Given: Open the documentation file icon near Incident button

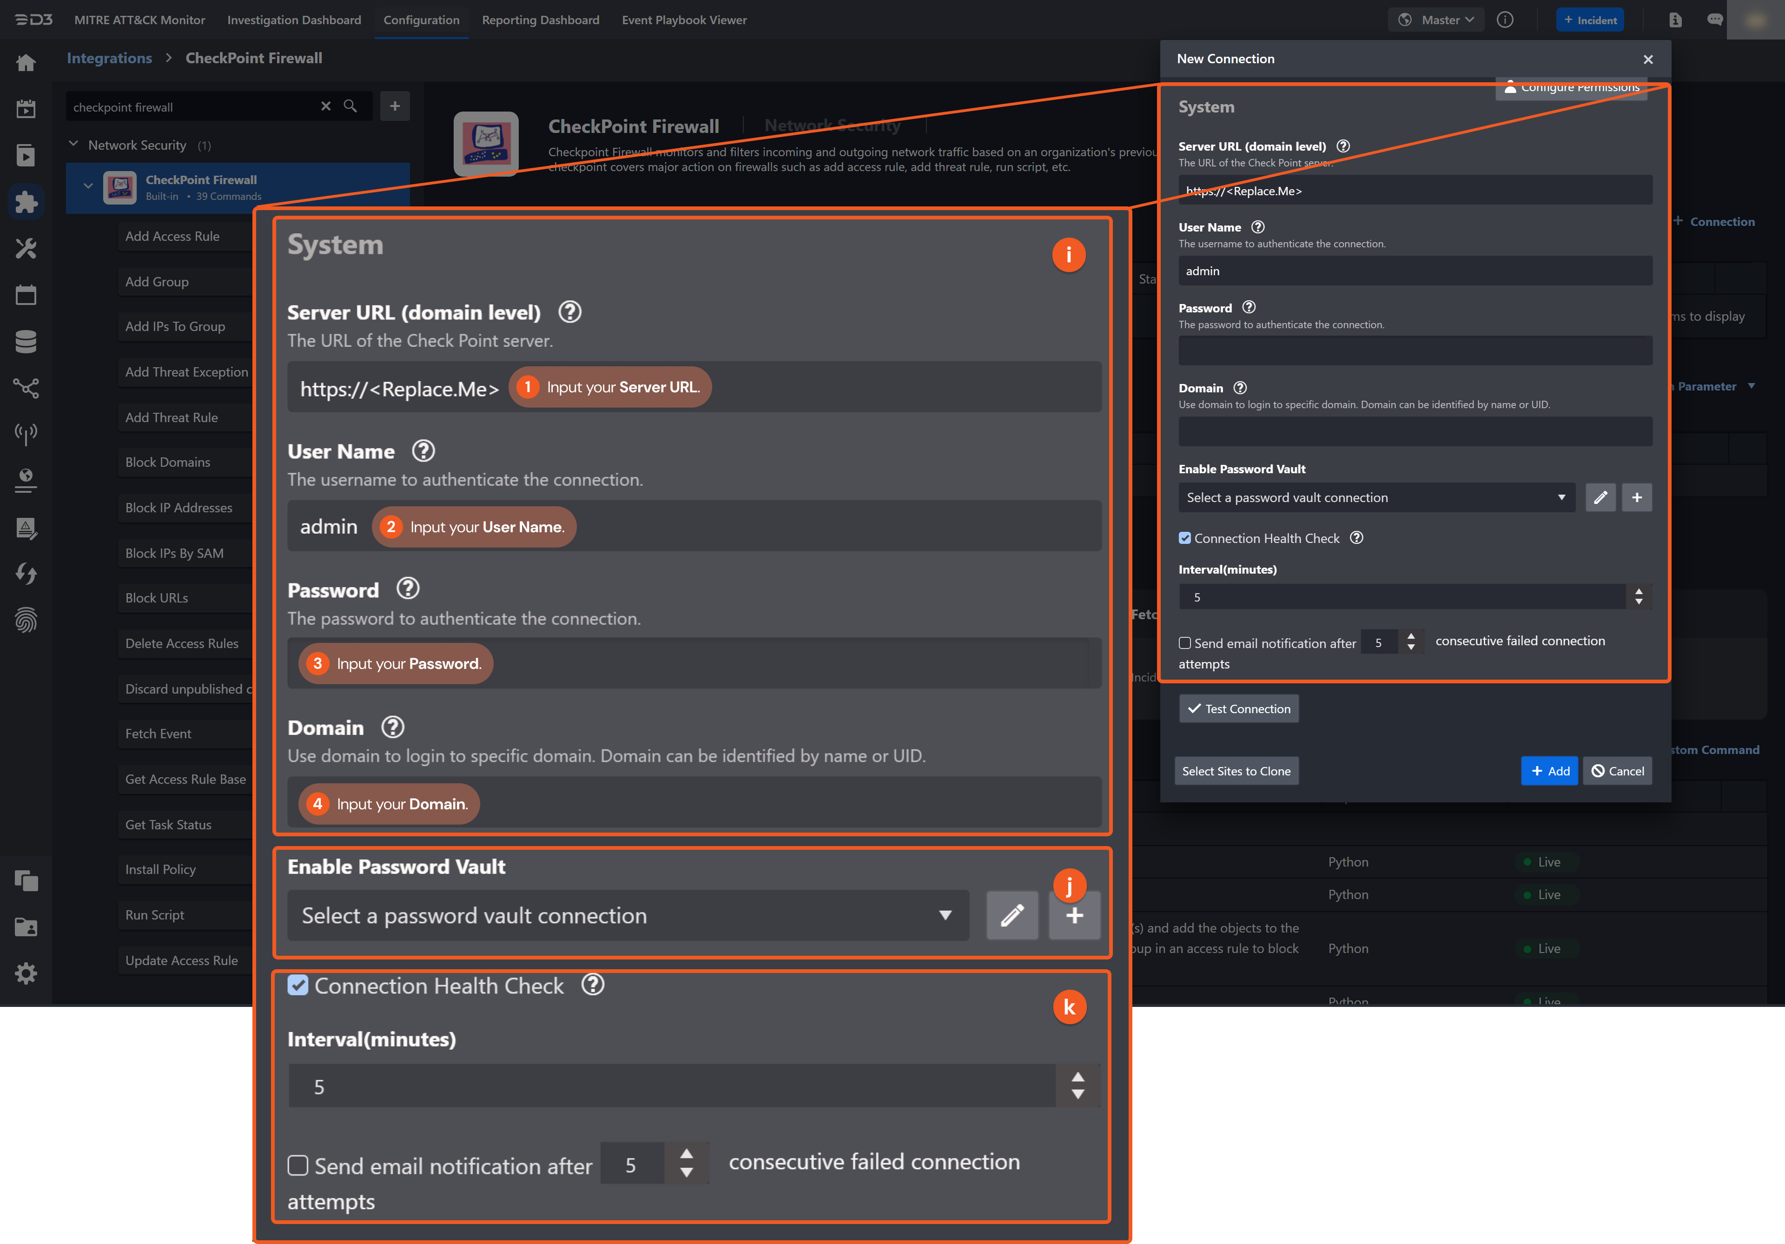Looking at the screenshot, I should pos(1675,20).
